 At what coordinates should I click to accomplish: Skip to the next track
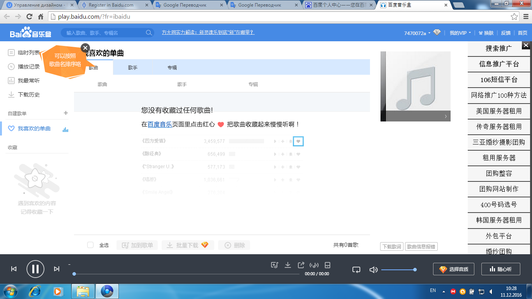point(56,269)
